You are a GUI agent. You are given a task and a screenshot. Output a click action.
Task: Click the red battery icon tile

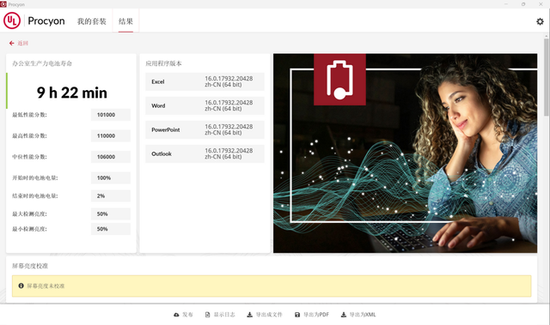(x=339, y=80)
